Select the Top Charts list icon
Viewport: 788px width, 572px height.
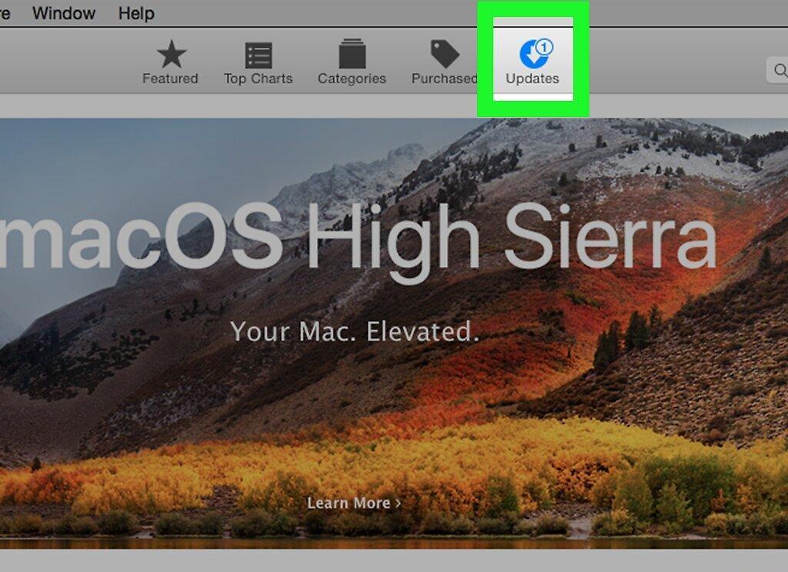[259, 55]
